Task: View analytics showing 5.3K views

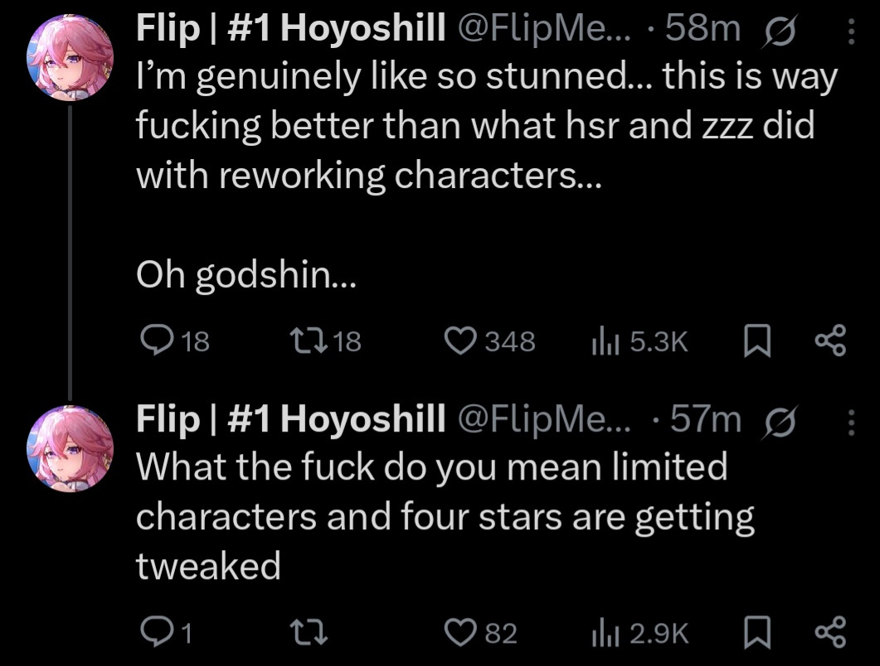Action: click(639, 341)
